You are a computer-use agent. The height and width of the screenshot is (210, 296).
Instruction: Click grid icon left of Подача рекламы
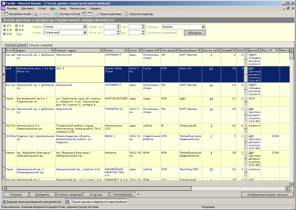tap(90, 14)
